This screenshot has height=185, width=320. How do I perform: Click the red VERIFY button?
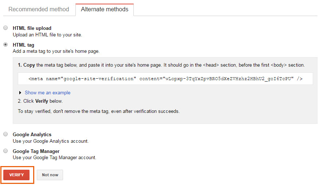16,175
